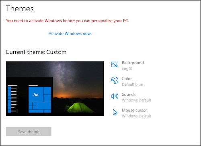Open the Background setting label
The image size is (201, 146).
pos(133,63)
